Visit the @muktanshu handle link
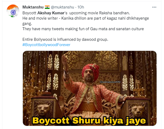The width and height of the screenshot is (164, 129). [x=62, y=7]
